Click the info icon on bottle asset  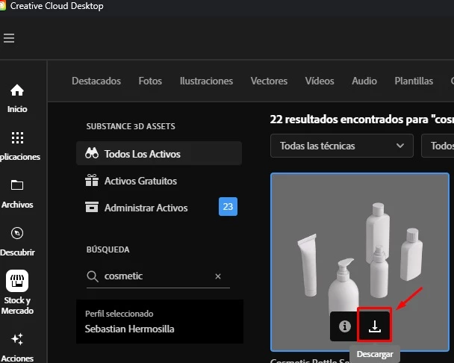(x=344, y=326)
